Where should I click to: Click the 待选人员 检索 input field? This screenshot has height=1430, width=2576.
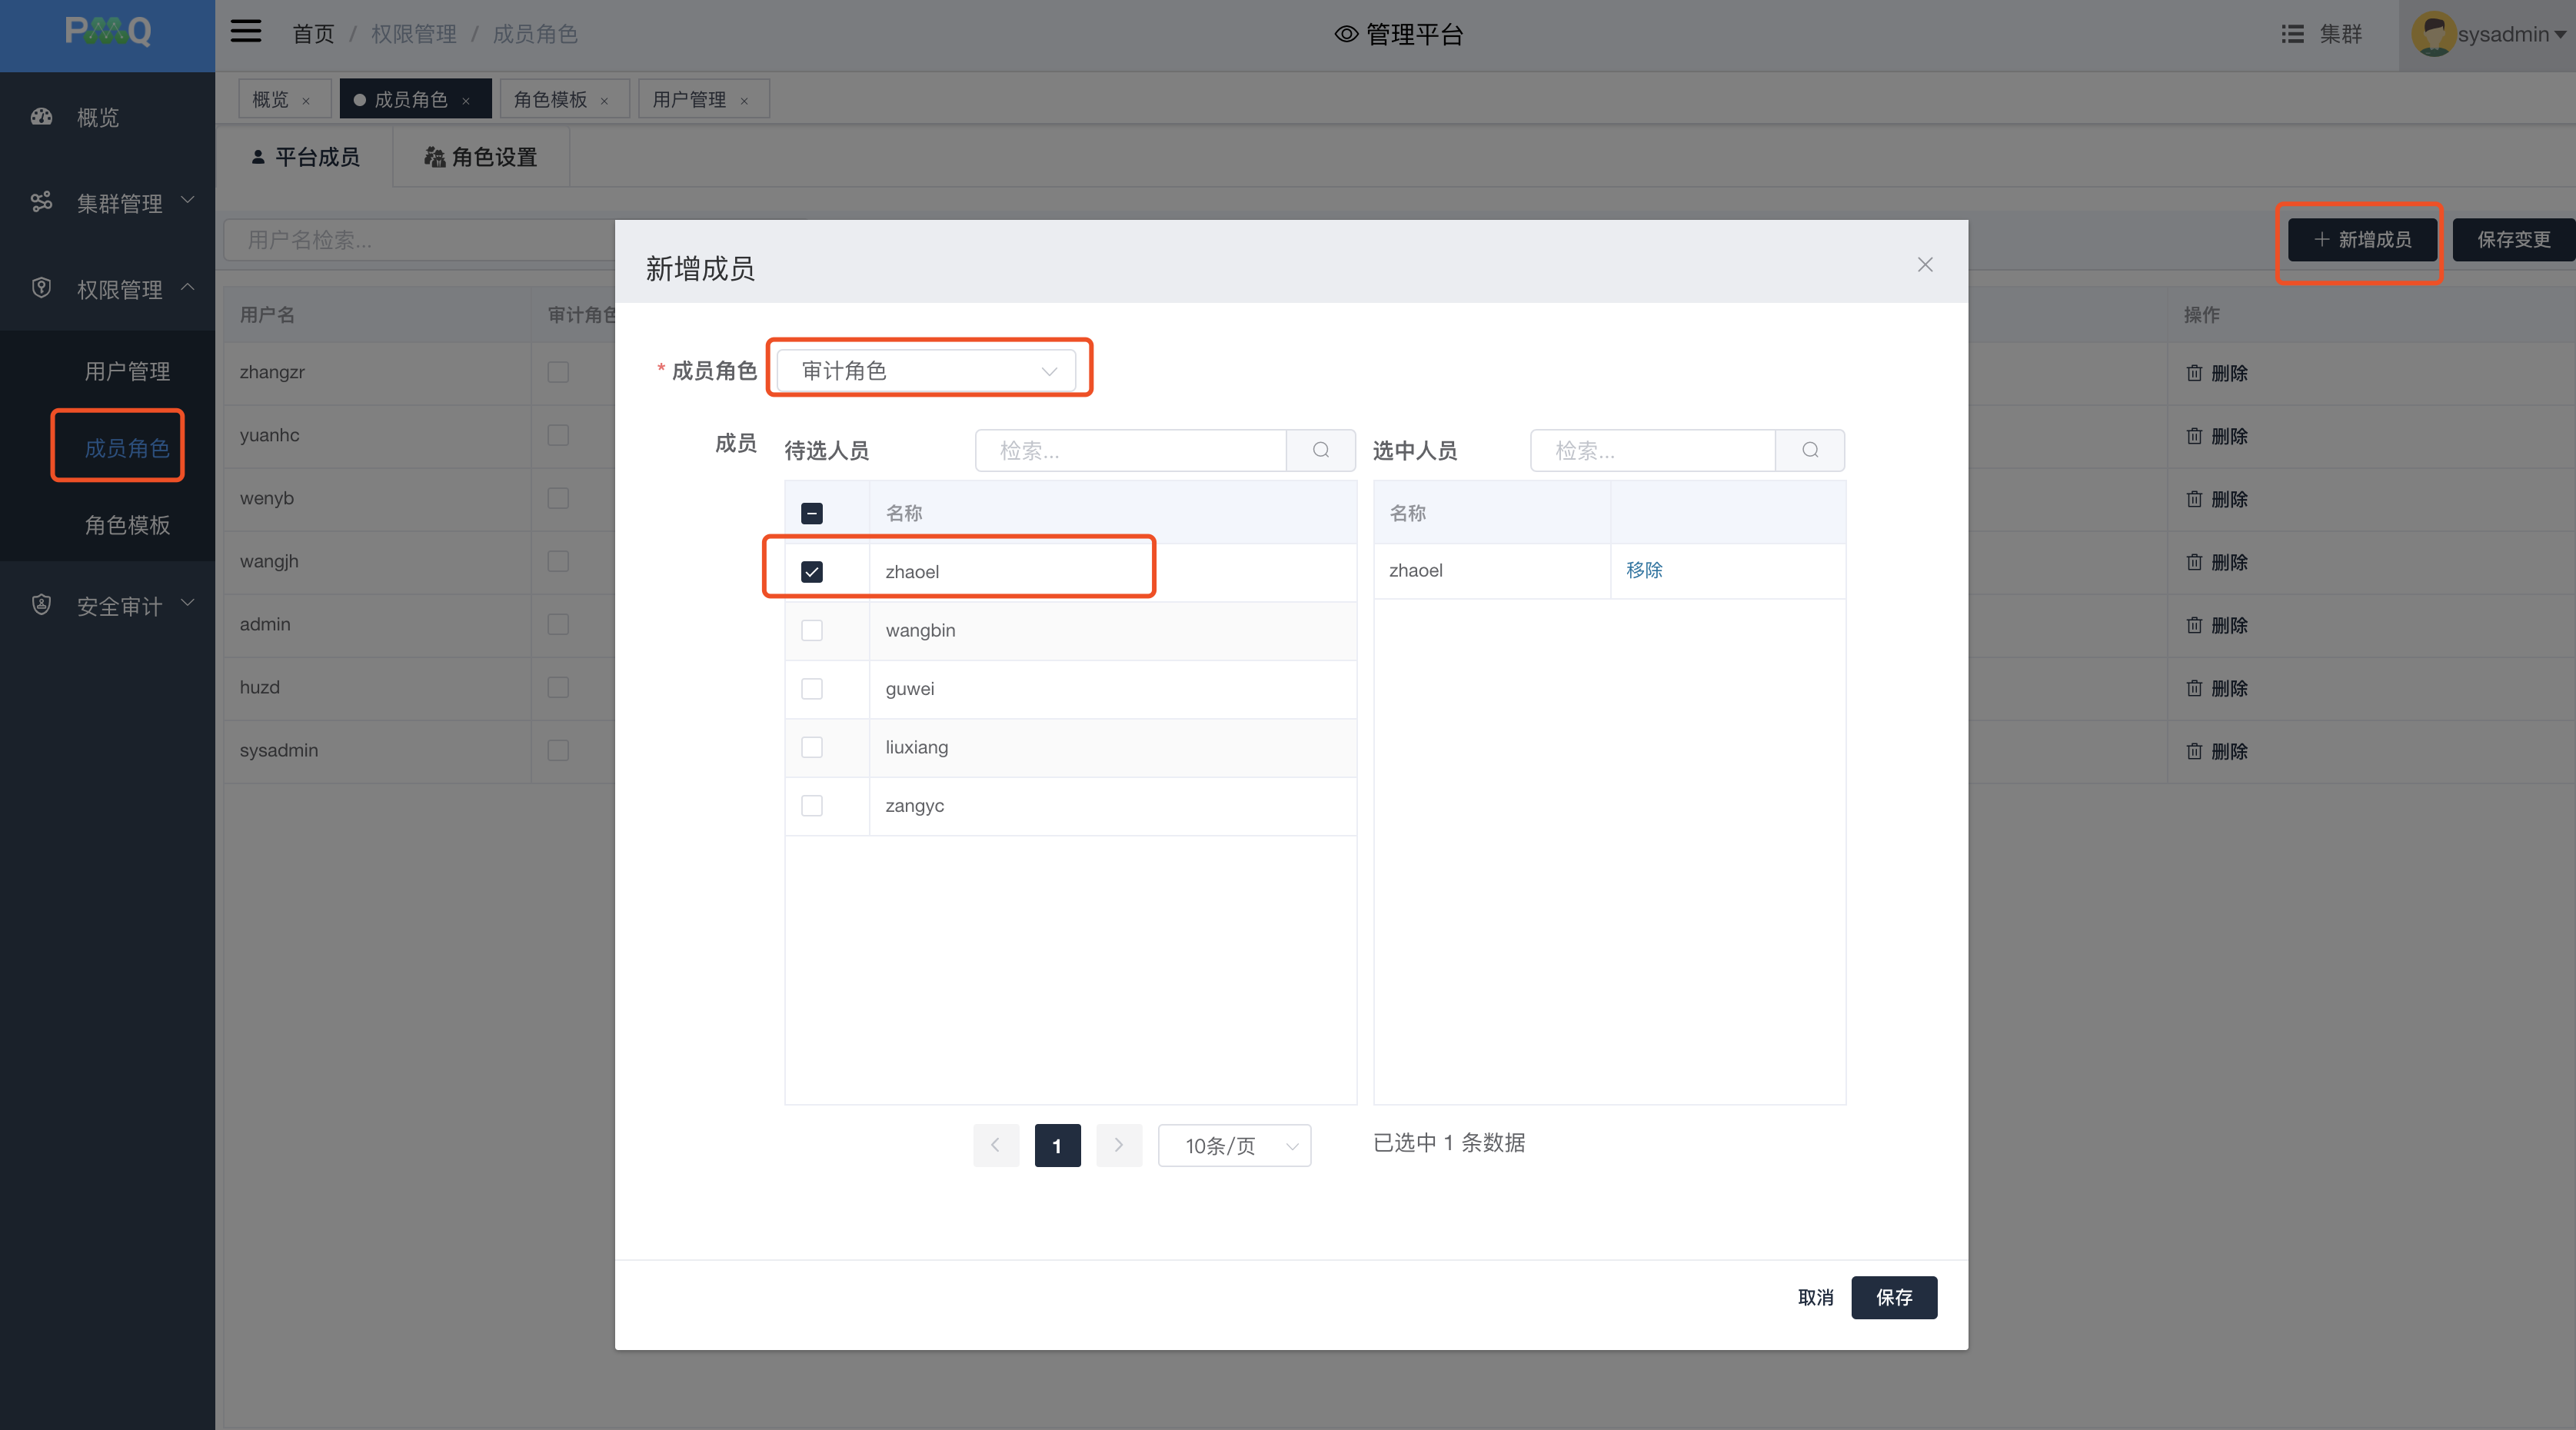pos(1130,450)
